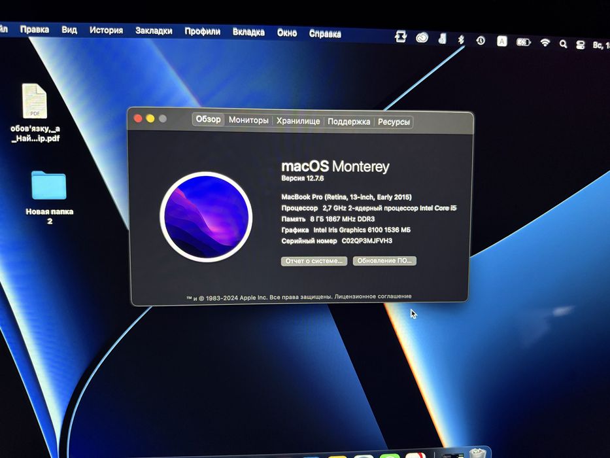Screen dimensions: 610x458
Task: Click the macOS Monterey logo image
Action: click(206, 217)
